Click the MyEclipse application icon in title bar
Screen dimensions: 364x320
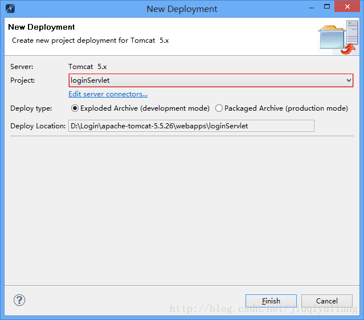[x=10, y=9]
